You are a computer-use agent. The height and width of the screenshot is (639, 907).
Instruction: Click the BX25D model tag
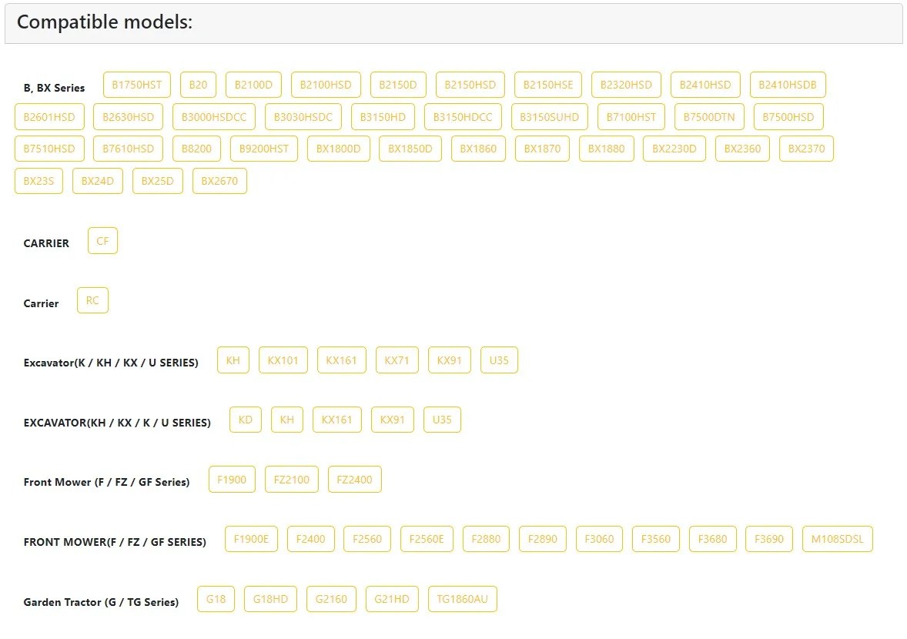coord(157,181)
